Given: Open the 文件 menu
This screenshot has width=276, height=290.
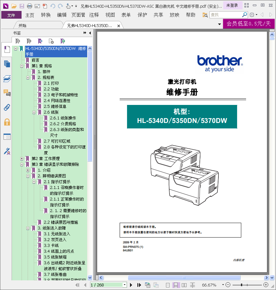Looking at the screenshot, I should tap(11, 15).
